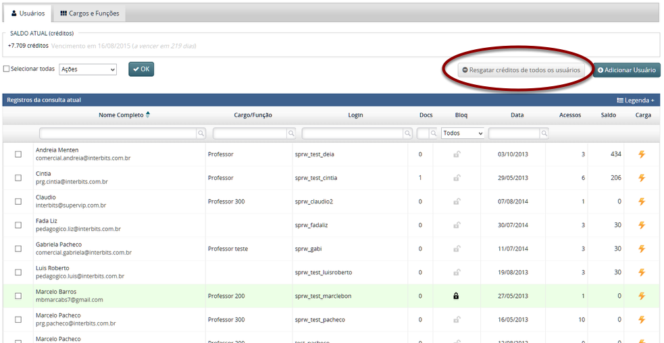This screenshot has height=343, width=664.
Task: Click the search icon in Data filter
Action: click(544, 134)
